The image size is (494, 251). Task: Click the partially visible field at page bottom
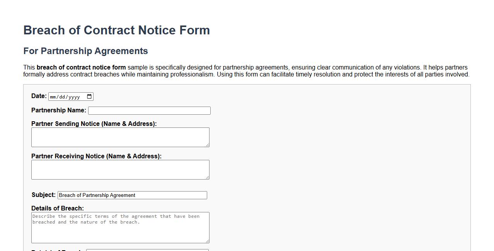point(147,249)
